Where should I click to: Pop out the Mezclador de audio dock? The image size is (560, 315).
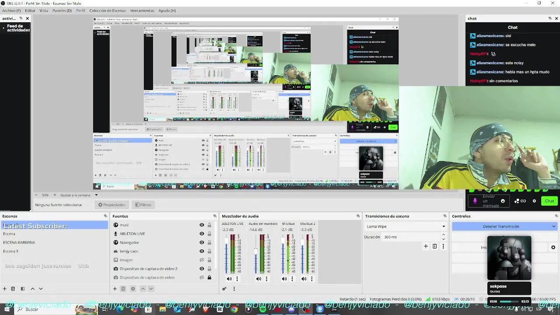(358, 216)
